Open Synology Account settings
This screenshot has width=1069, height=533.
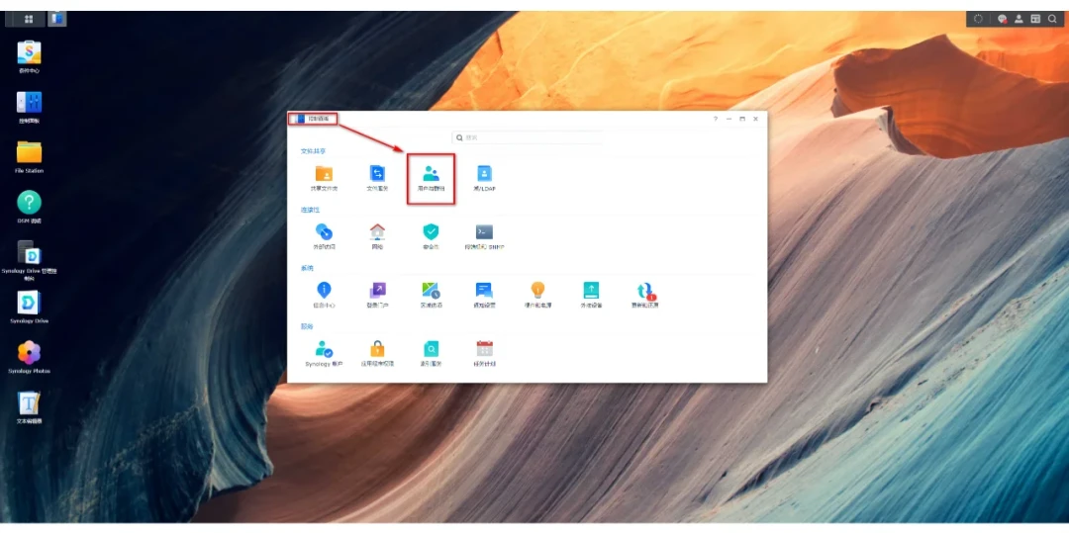(x=325, y=354)
